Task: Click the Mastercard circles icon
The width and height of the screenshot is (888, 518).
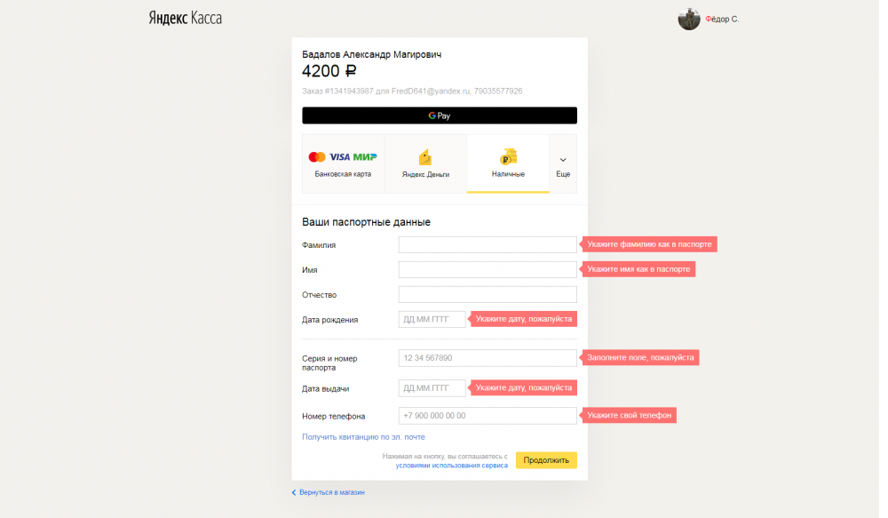Action: (x=316, y=155)
